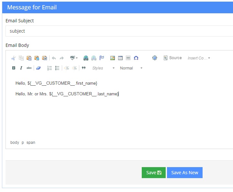The image size is (233, 192).
Task: Insert a table into the email body
Action: tap(120, 58)
